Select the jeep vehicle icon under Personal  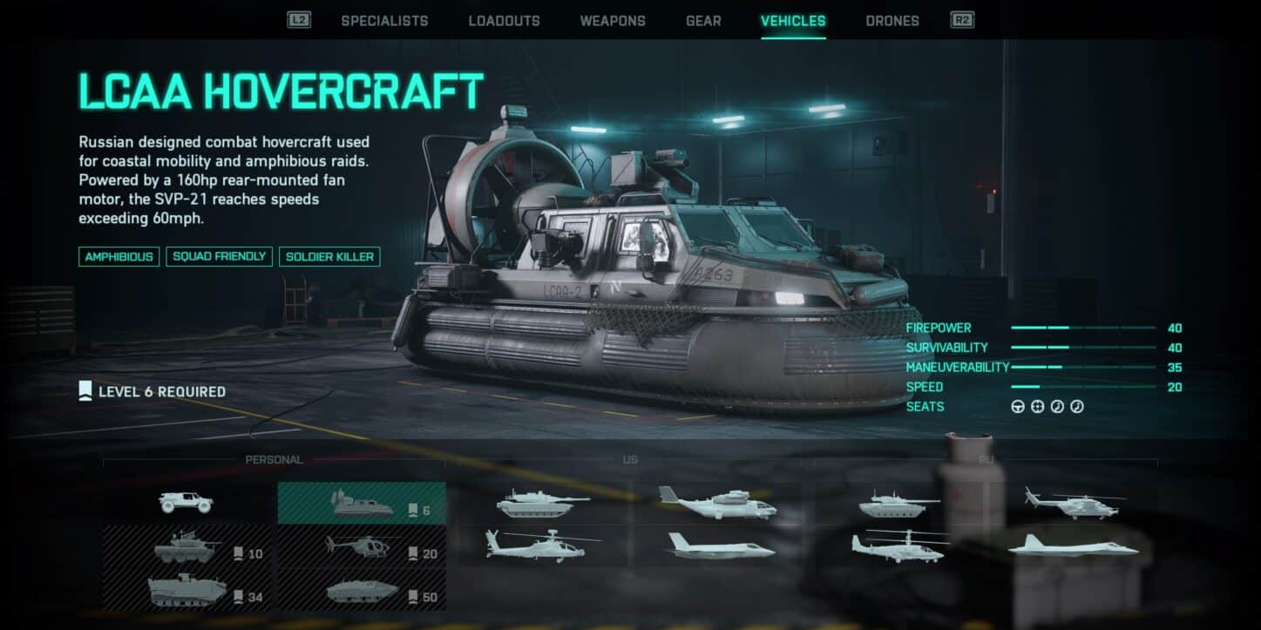pyautogui.click(x=186, y=503)
